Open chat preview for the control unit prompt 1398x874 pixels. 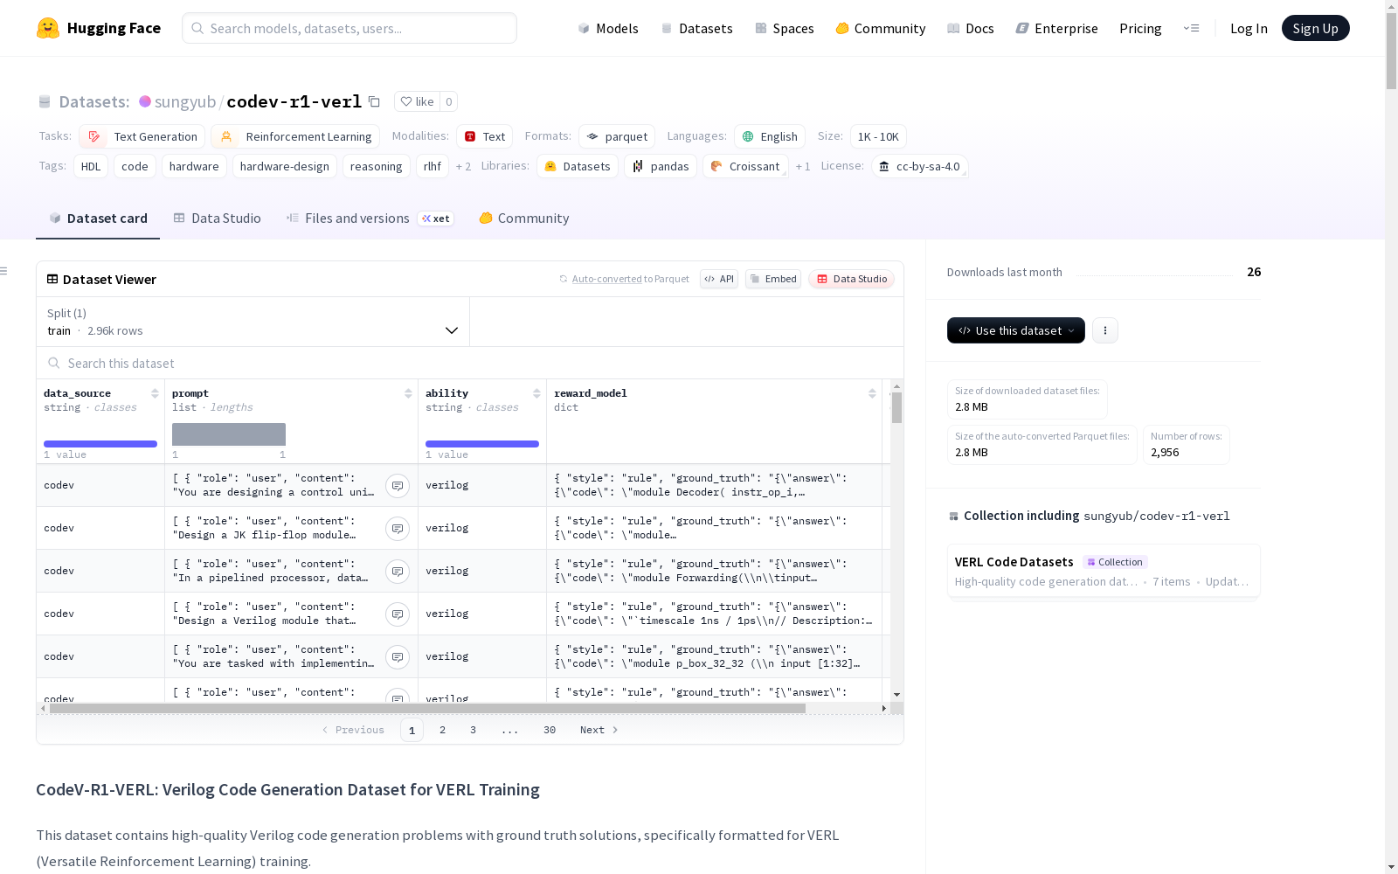click(x=398, y=485)
